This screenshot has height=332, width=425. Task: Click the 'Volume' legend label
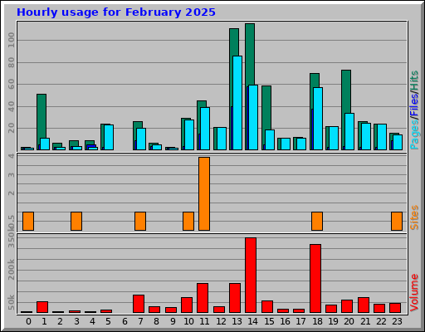pyautogui.click(x=414, y=292)
